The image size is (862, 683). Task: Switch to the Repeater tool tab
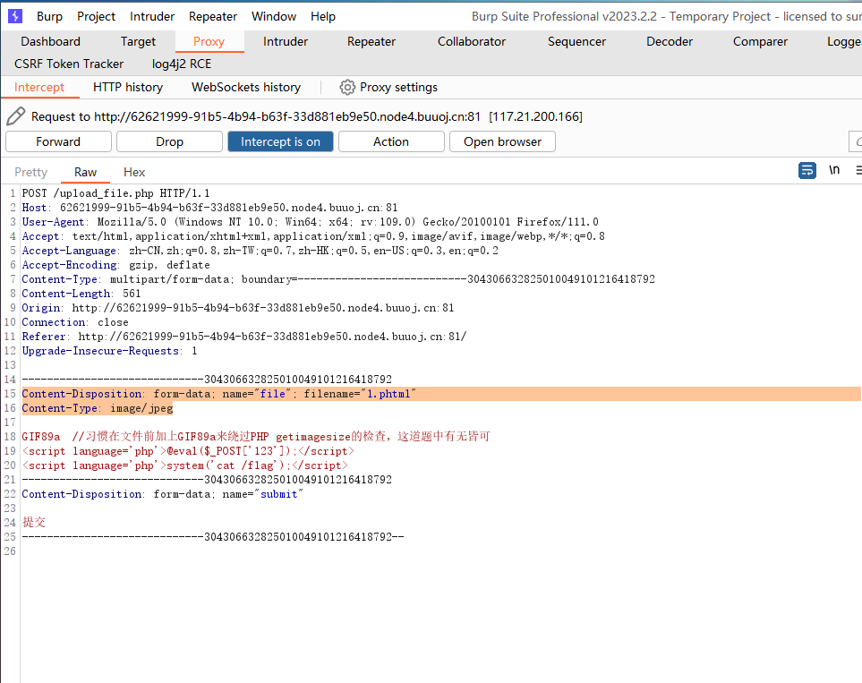click(371, 41)
